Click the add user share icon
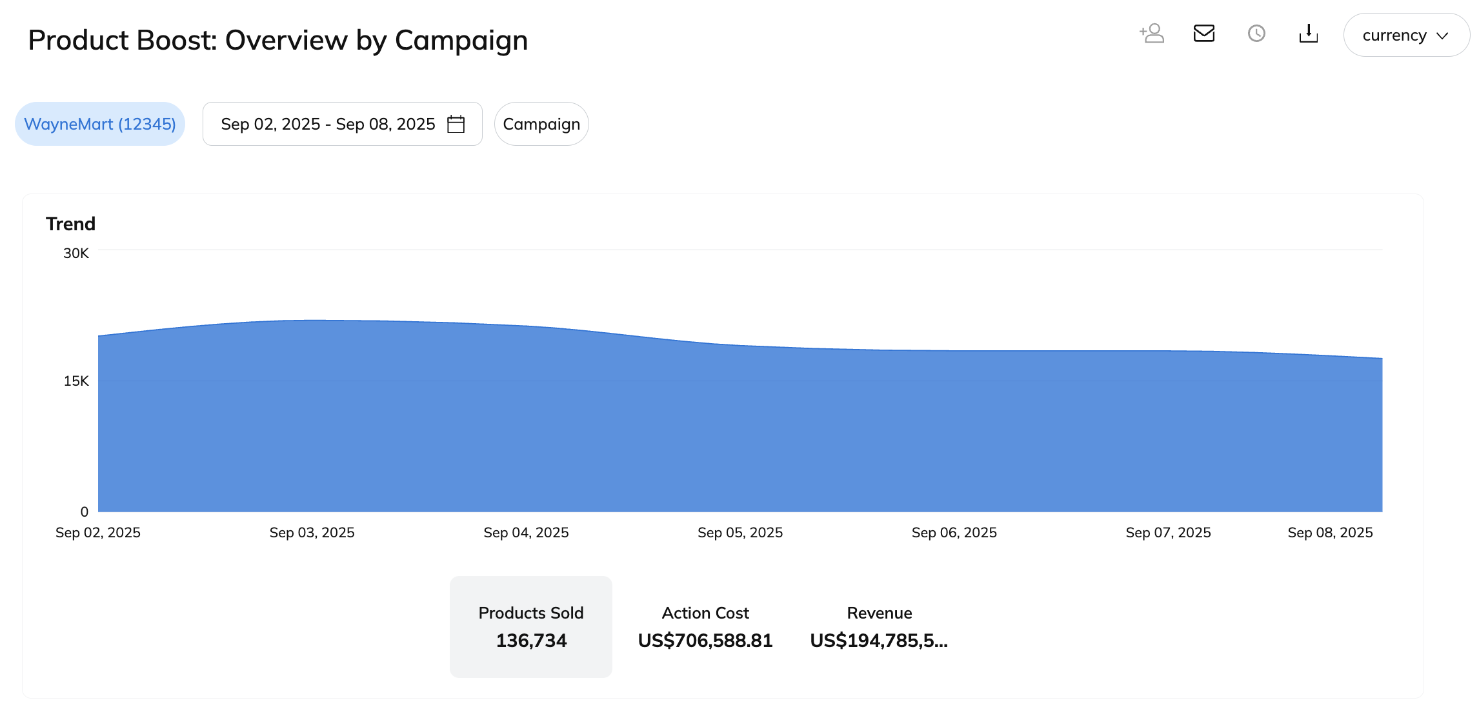The width and height of the screenshot is (1479, 716). (x=1152, y=34)
